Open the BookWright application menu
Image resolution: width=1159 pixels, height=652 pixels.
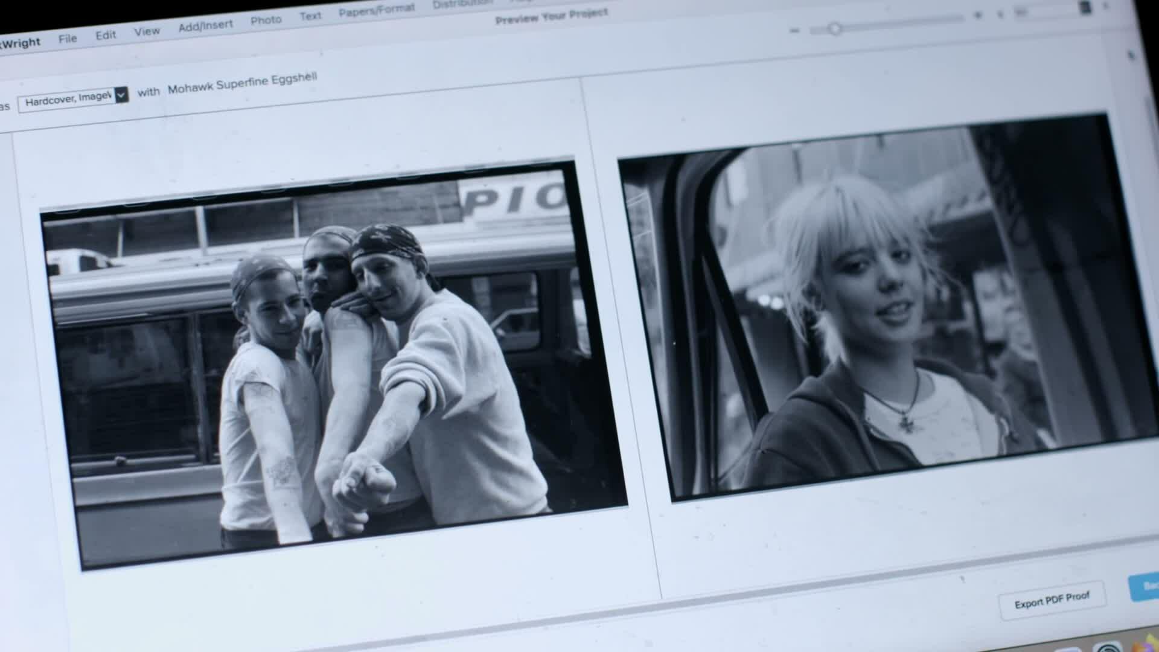[x=21, y=43]
